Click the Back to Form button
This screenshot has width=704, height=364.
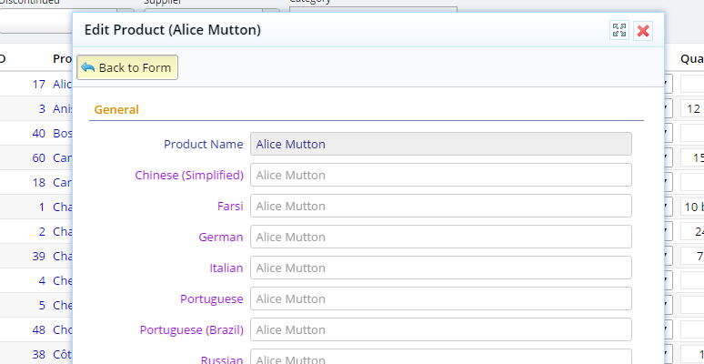coord(127,67)
